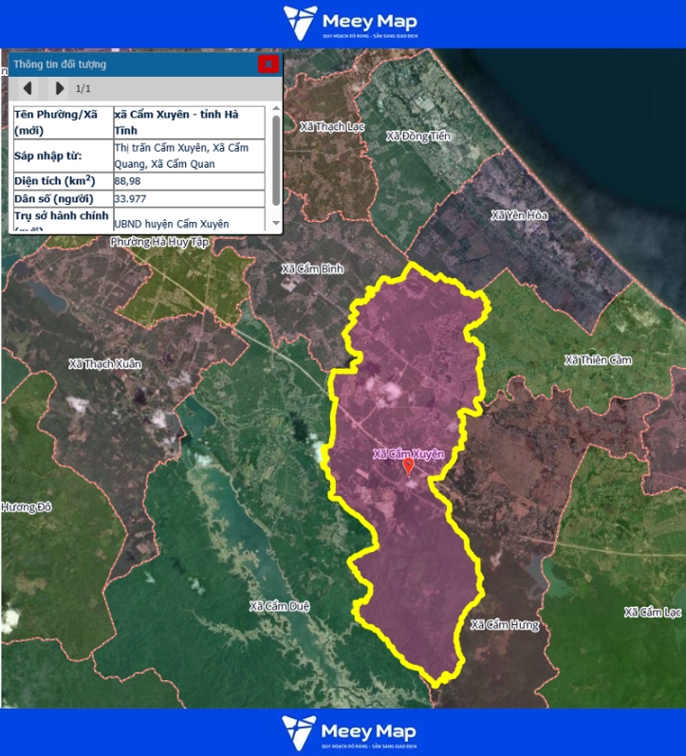Image resolution: width=686 pixels, height=756 pixels.
Task: Click Phường Hà Huy Tập label
Action: [x=158, y=243]
